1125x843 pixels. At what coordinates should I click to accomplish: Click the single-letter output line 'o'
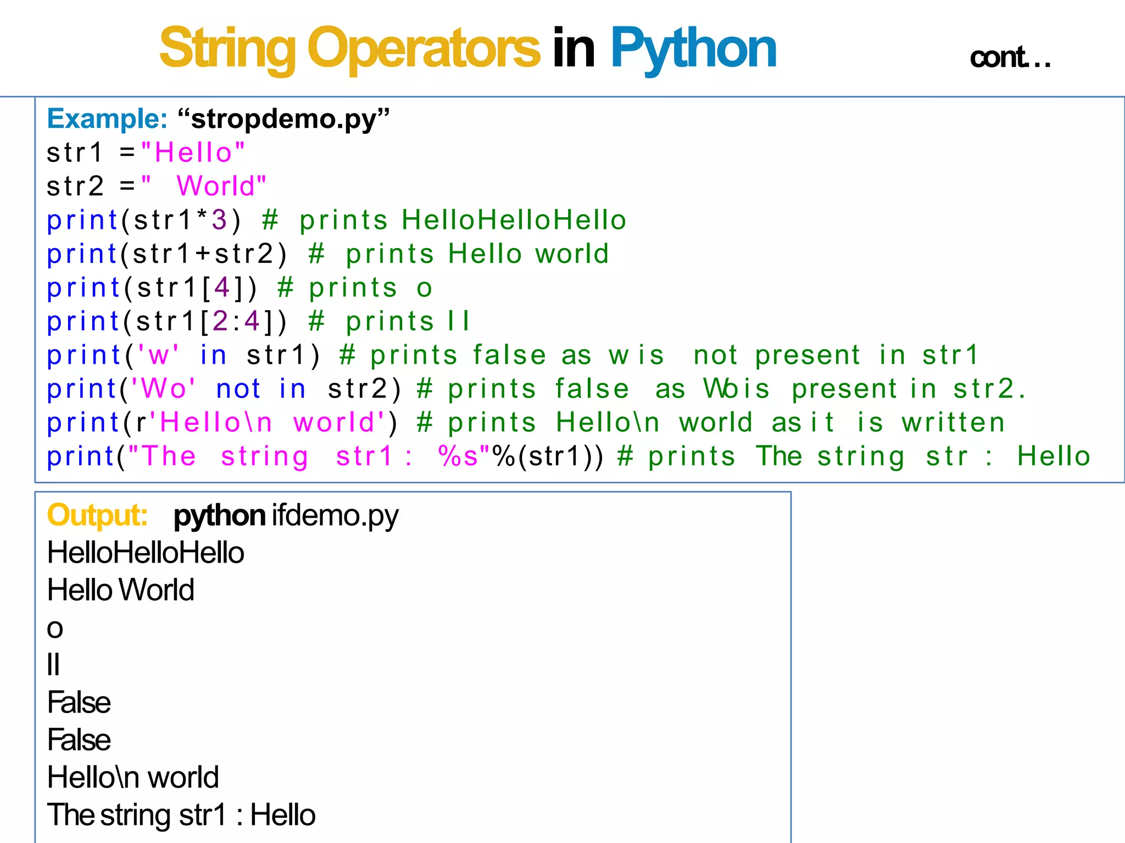pos(55,630)
